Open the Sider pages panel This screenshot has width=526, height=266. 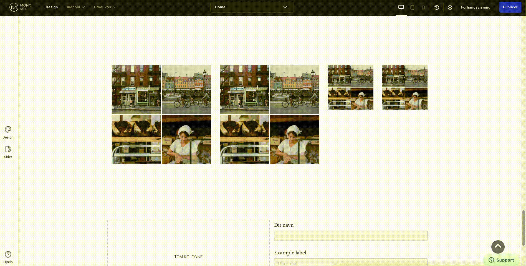[x=8, y=152]
